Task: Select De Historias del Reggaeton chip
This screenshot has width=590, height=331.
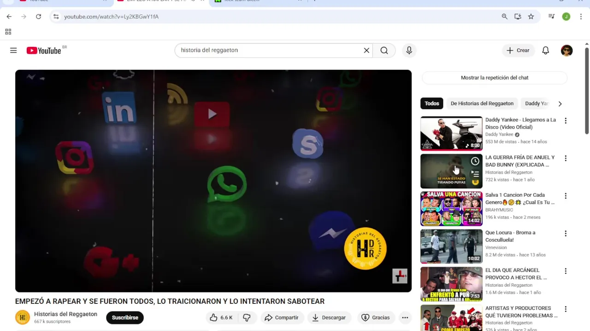Action: coord(482,103)
